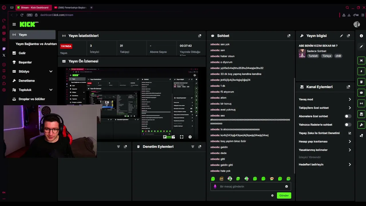This screenshot has height=206, width=366.
Task: Toggle the wrench widget in right rail
Action: point(361,125)
